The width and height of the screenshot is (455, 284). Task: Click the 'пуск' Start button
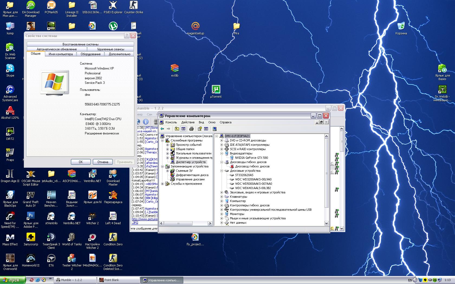(13, 280)
